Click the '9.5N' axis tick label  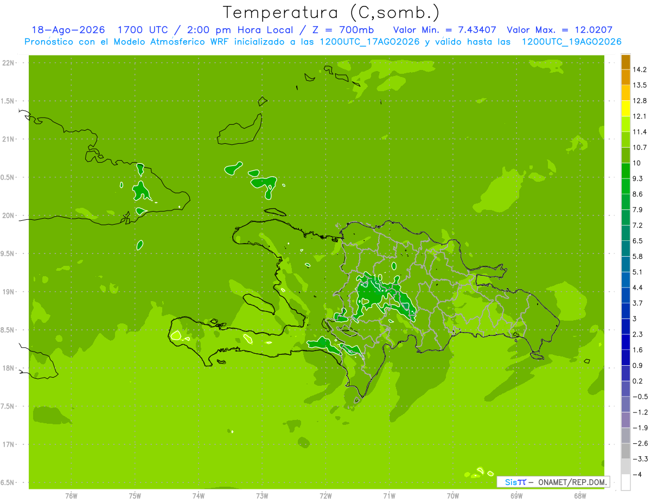[8, 253]
